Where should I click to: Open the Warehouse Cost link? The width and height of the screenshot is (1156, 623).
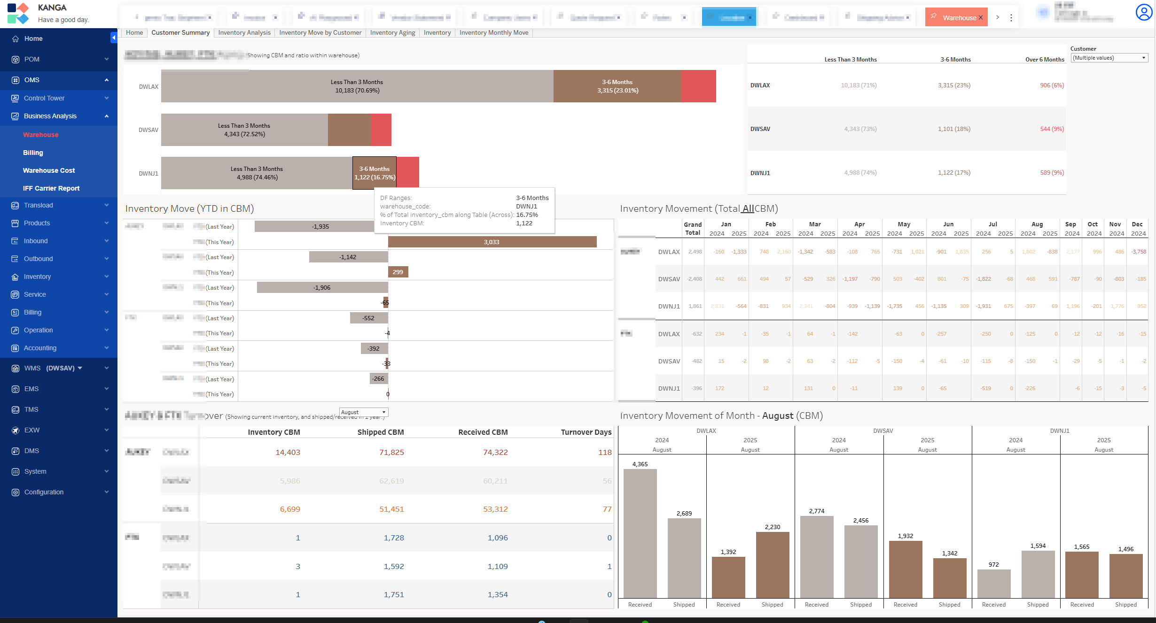coord(49,171)
